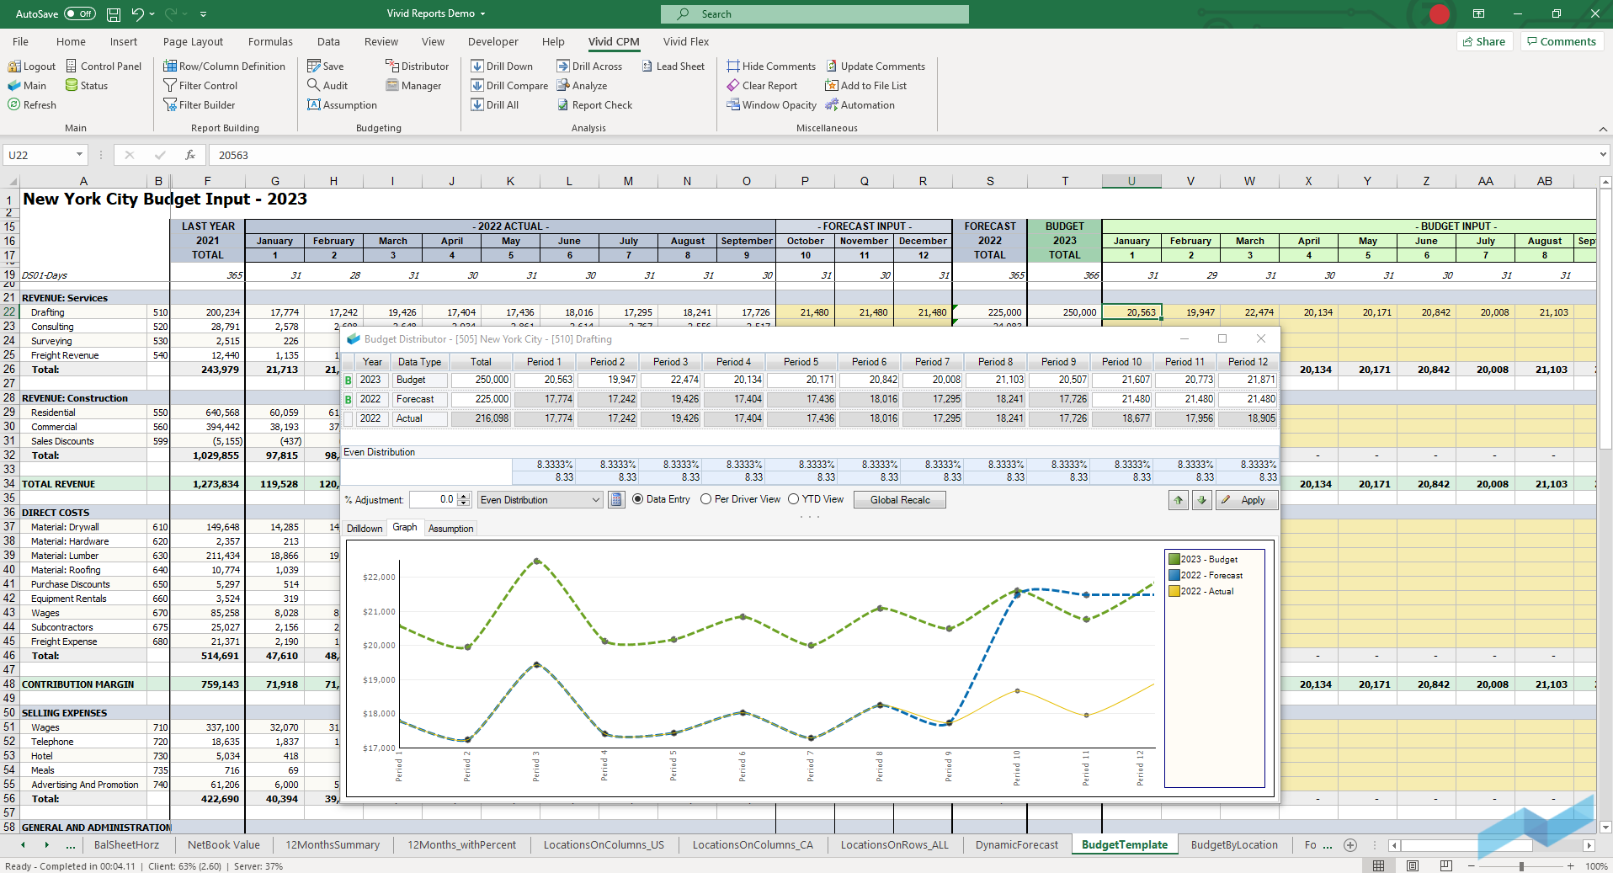The width and height of the screenshot is (1613, 873).
Task: Select the Per Driver View radio button
Action: (705, 499)
